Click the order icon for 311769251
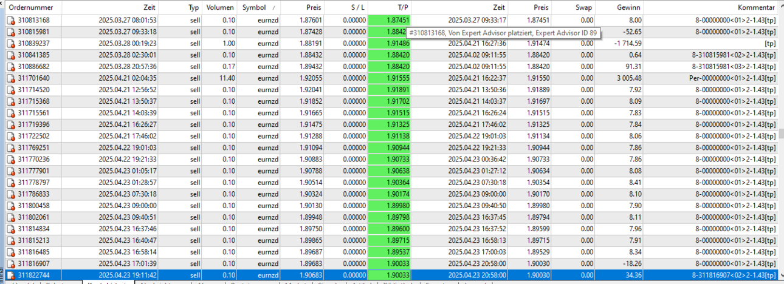This screenshot has width=784, height=284. pos(11,148)
